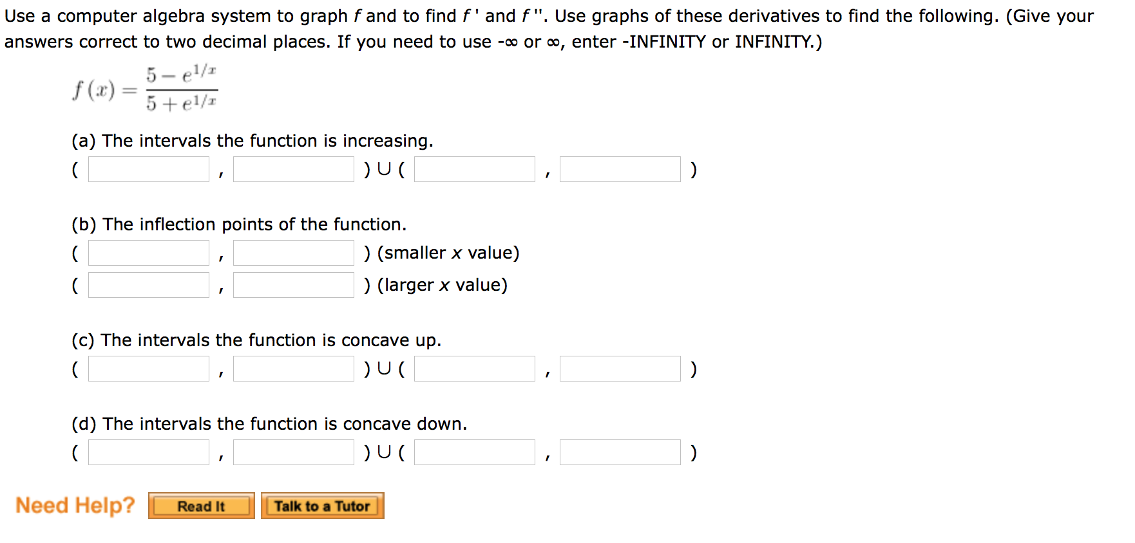Viewport: 1135px width, 543px height.
Task: Click third input box in part (c)
Action: coord(473,368)
